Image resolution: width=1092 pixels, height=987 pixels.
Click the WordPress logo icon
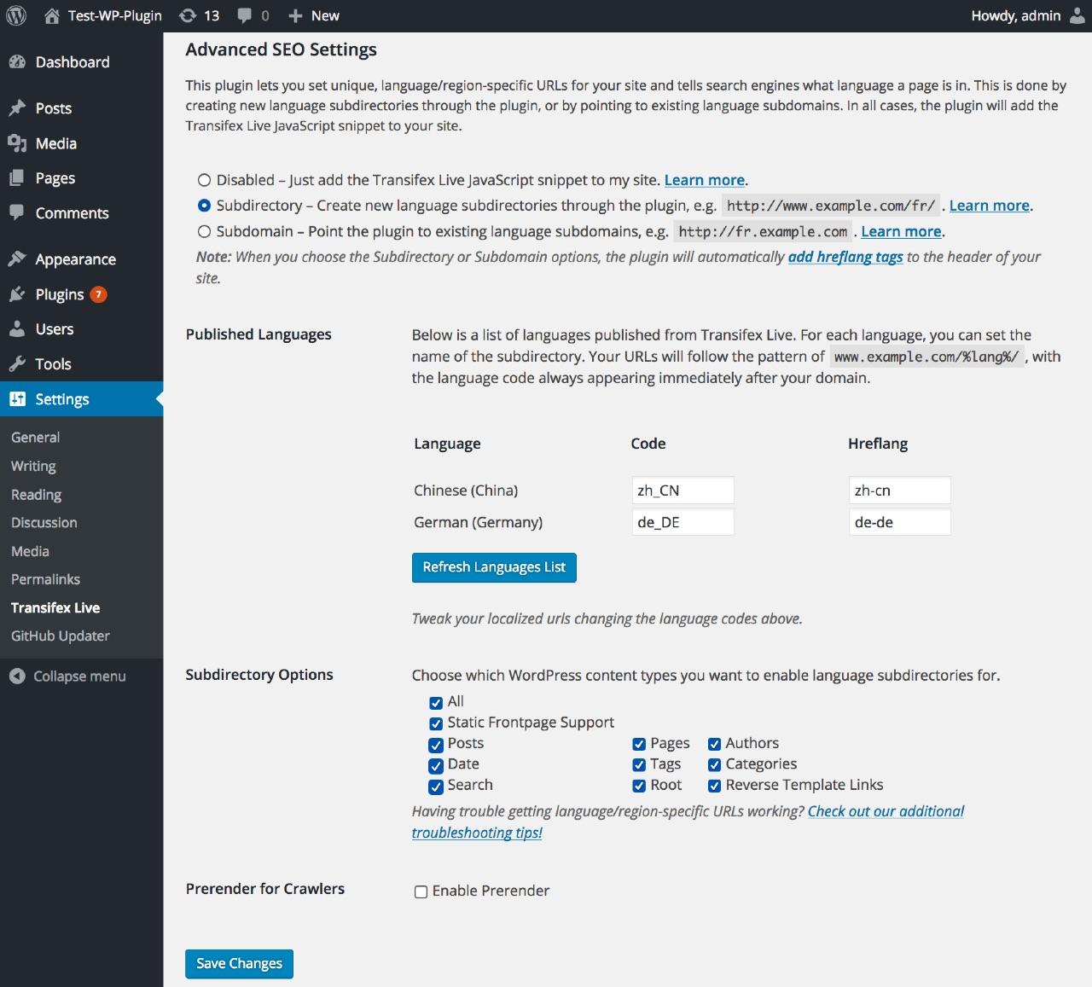(x=16, y=15)
